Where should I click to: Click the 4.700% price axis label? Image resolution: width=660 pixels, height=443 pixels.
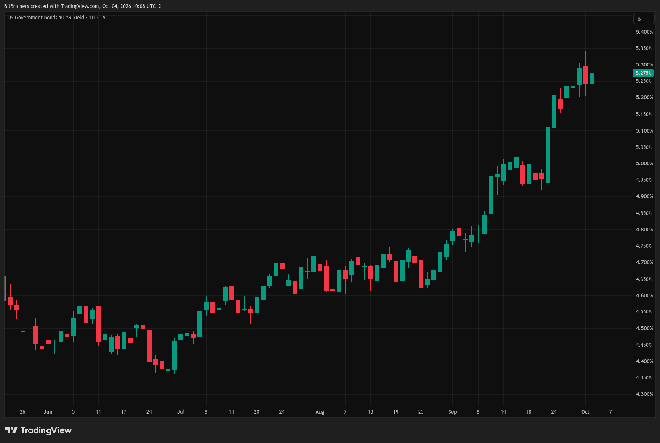coord(644,263)
